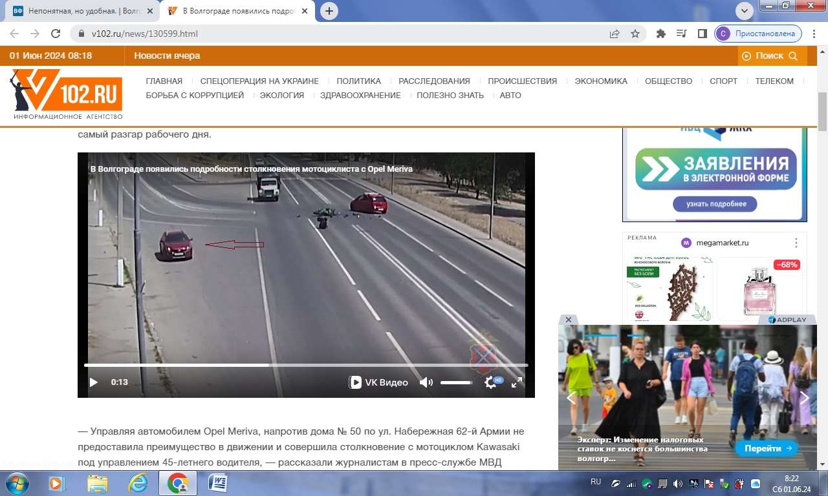Enter fullscreen video mode
Image resolution: width=828 pixels, height=496 pixels.
(x=517, y=382)
